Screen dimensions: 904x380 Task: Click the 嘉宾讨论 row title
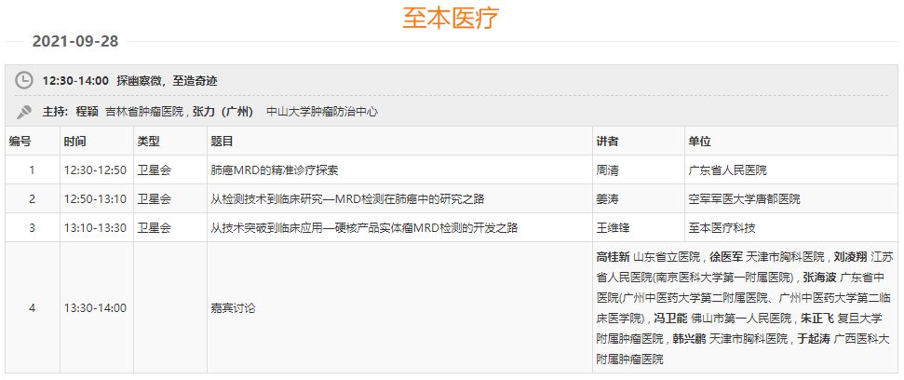(233, 308)
